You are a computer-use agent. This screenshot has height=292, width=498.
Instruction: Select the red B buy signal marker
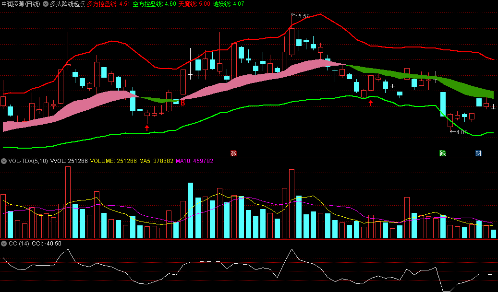coord(182,103)
